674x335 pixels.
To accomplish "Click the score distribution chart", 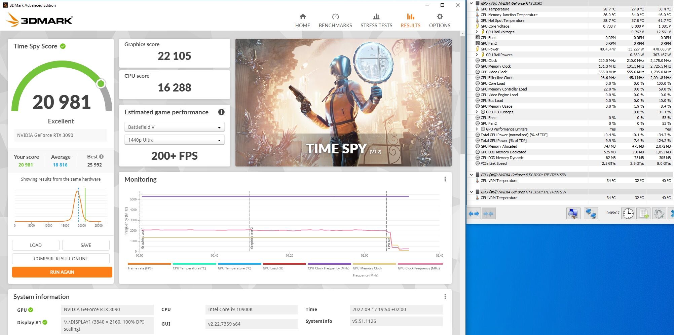I will tap(61, 207).
